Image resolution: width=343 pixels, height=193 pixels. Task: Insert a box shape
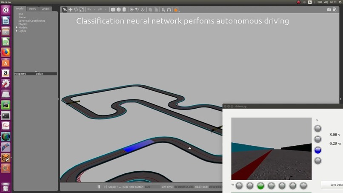(x=113, y=10)
